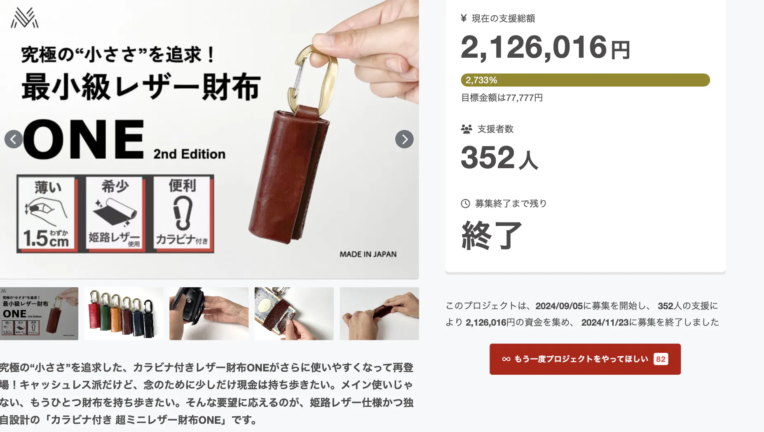Select the thumbnail showing five colored wallets
764x432 pixels.
coord(124,314)
